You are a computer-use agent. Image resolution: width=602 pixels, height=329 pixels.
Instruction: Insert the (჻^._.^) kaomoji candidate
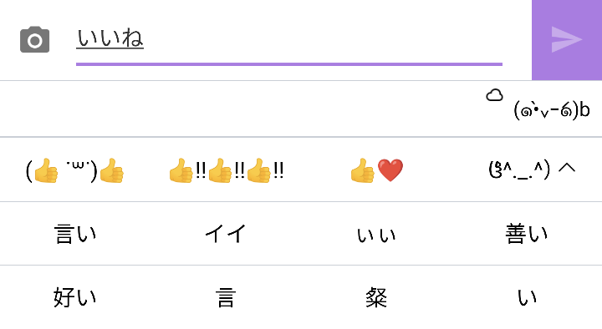click(519, 170)
